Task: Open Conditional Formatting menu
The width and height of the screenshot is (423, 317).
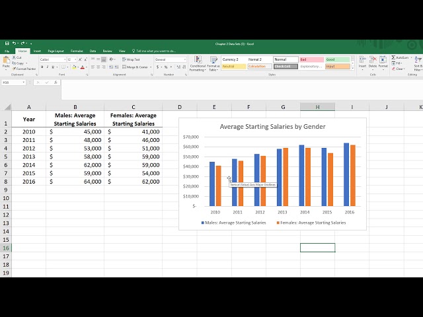Action: (198, 63)
